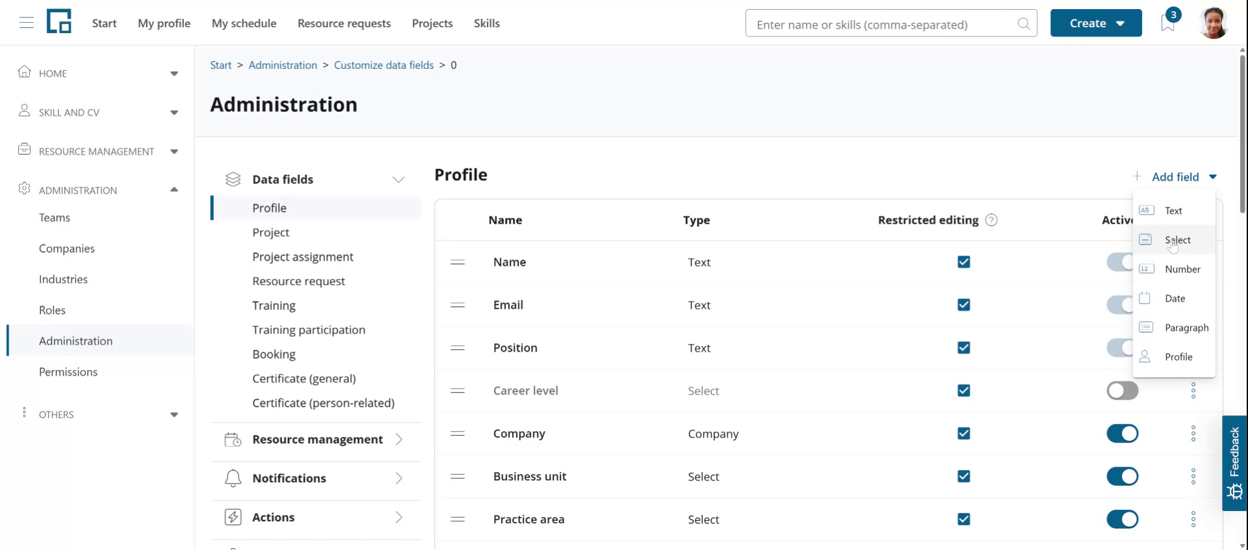The height and width of the screenshot is (550, 1248).
Task: Expand the SKILL AND CV section arrow
Action: click(174, 112)
